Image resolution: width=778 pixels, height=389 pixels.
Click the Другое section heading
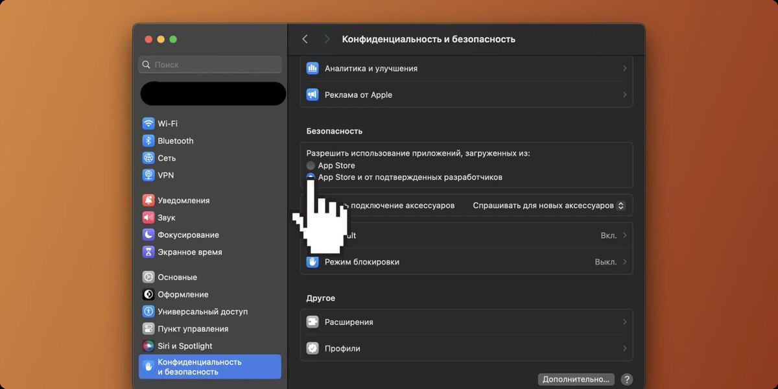click(320, 298)
